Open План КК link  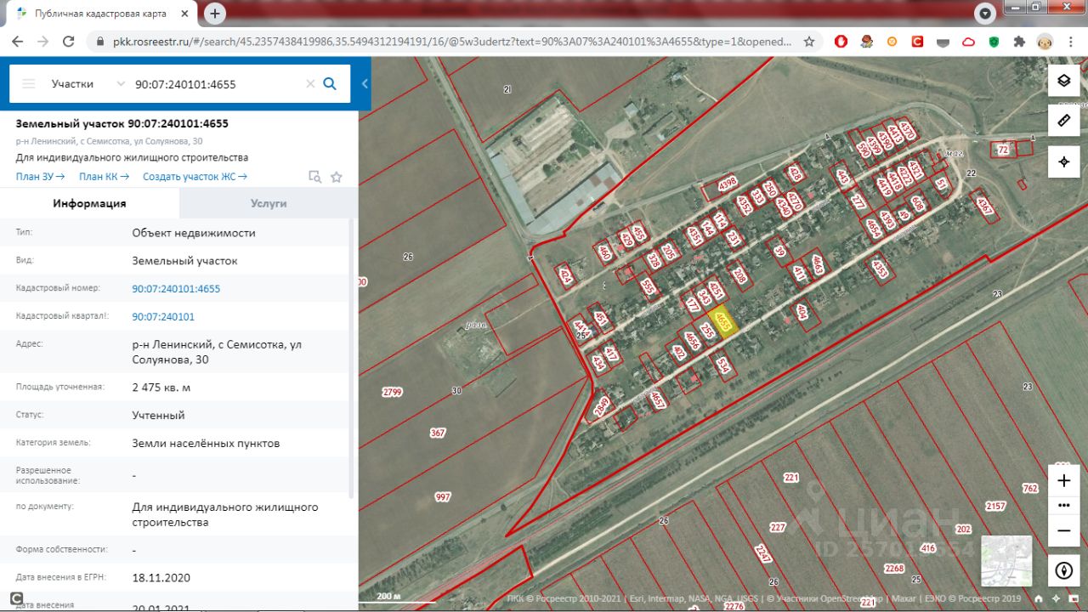[x=104, y=177]
